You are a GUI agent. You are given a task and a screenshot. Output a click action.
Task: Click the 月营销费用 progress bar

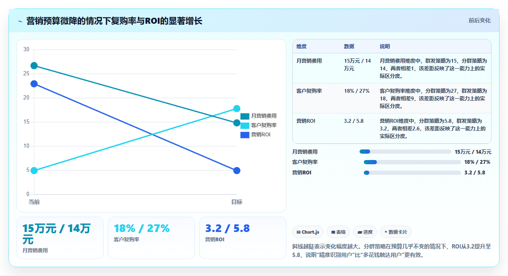point(405,152)
